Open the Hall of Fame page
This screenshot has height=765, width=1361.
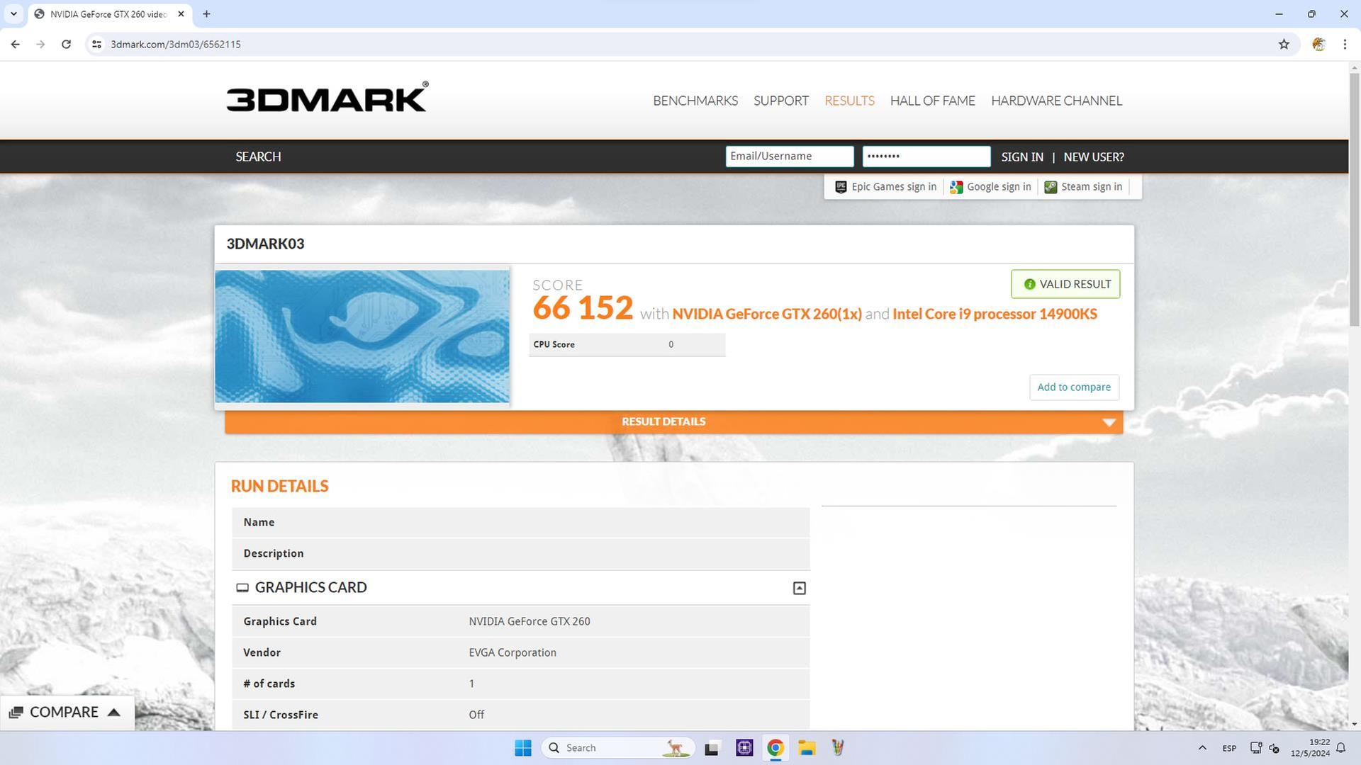tap(933, 101)
